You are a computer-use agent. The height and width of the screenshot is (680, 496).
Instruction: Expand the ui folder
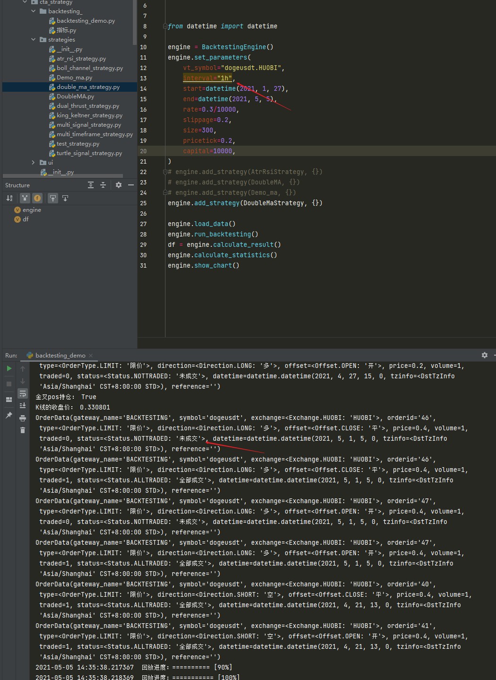point(34,163)
